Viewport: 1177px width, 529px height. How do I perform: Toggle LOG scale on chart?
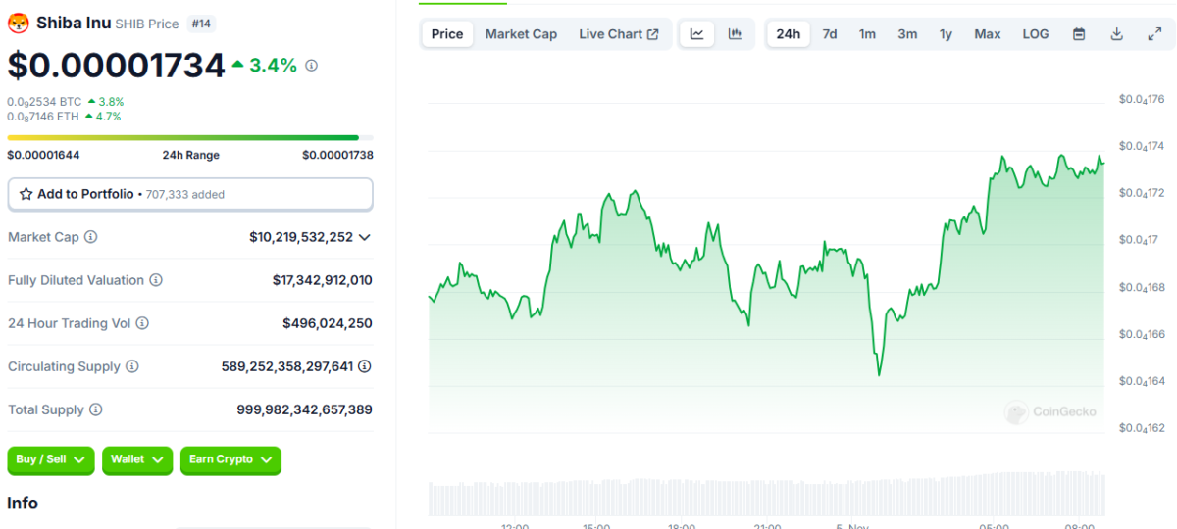pyautogui.click(x=1035, y=34)
